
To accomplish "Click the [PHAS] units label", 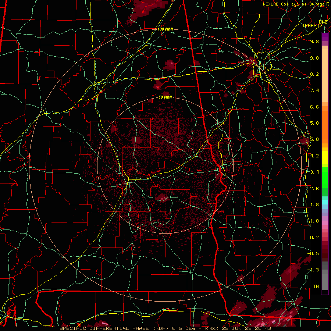I will click(311, 25).
